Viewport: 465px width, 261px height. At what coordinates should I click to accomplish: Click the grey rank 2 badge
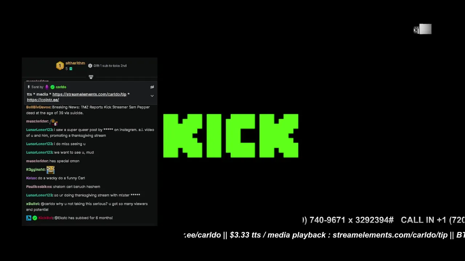pos(90,66)
